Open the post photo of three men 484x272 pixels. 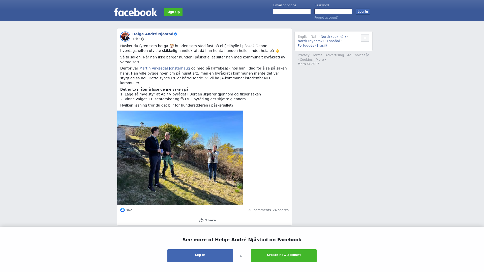coord(180,158)
